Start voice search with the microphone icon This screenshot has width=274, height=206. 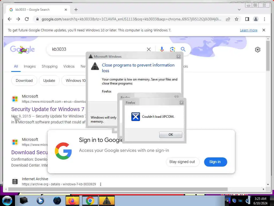click(162, 49)
